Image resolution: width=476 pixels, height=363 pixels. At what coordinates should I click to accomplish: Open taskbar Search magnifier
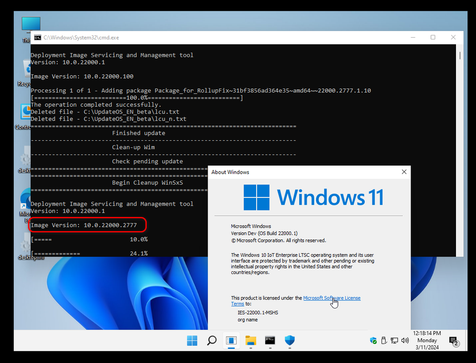tap(212, 341)
